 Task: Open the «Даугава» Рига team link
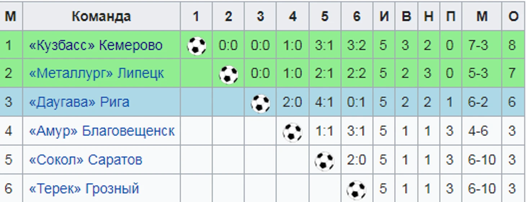(x=79, y=102)
